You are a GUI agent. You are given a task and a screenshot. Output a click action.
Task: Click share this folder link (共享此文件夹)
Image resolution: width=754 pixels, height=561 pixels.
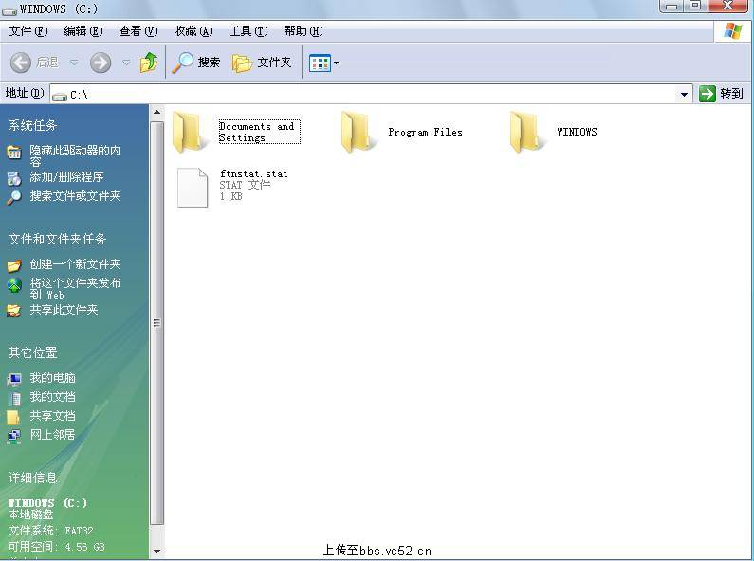tap(64, 310)
